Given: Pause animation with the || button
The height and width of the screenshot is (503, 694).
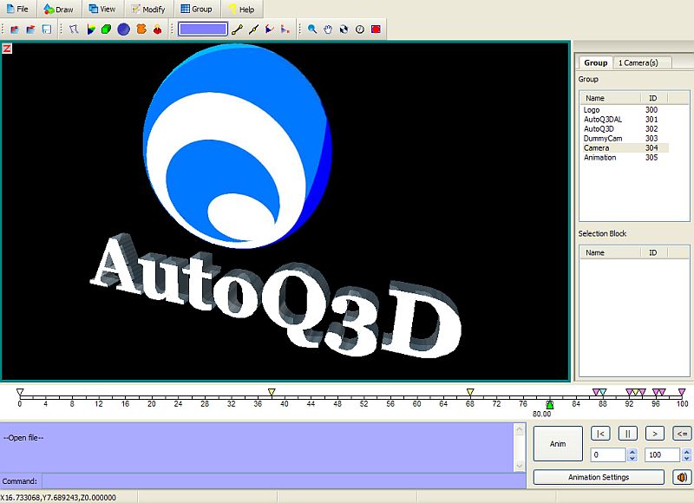Looking at the screenshot, I should (627, 434).
